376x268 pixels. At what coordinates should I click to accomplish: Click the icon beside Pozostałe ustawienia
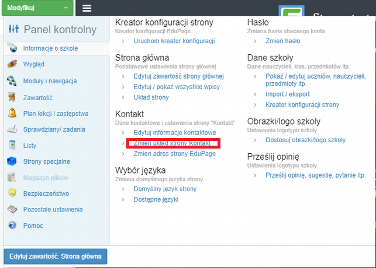[x=12, y=209]
